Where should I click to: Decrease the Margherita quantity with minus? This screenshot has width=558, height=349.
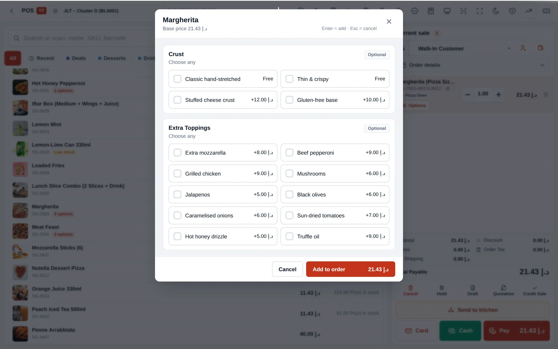tap(468, 95)
